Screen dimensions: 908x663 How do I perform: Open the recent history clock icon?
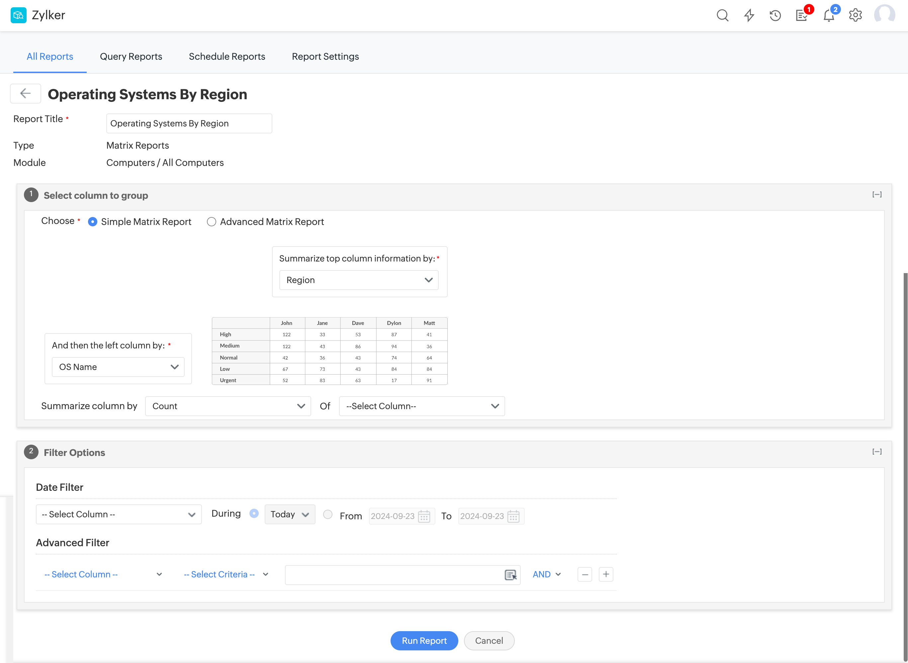point(775,15)
